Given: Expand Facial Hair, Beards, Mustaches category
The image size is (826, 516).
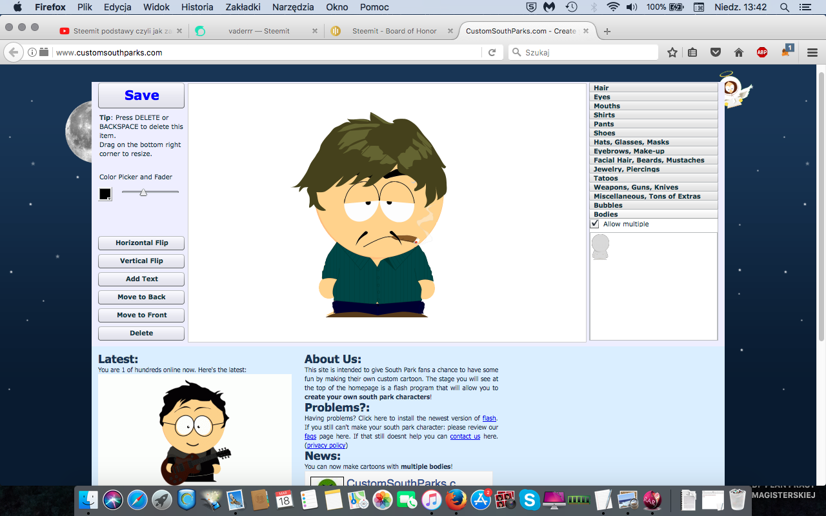Looking at the screenshot, I should click(654, 160).
